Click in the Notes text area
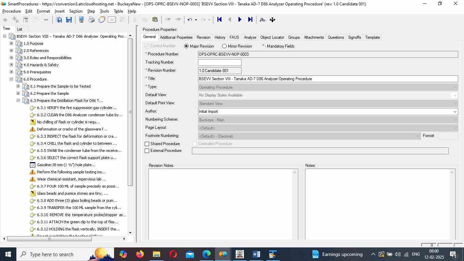464x261 pixels. pyautogui.click(x=377, y=204)
